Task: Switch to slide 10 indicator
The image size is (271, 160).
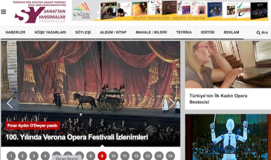Action: tap(113, 156)
